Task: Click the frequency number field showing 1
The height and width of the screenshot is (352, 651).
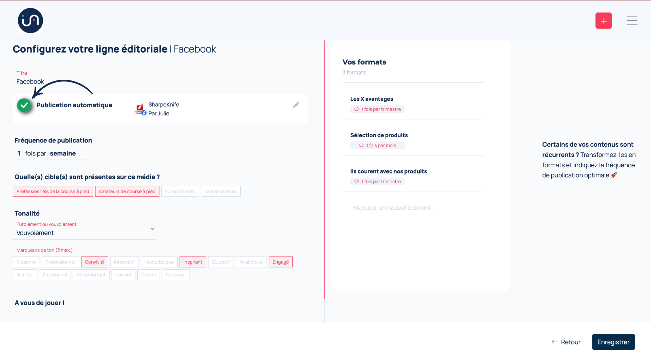Action: coord(19,153)
